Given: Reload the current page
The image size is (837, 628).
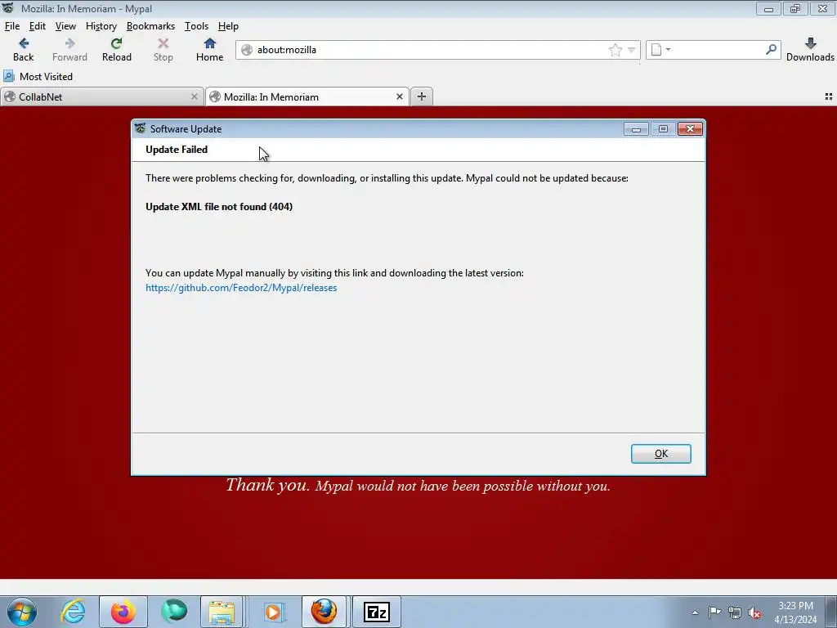Looking at the screenshot, I should 116,49.
